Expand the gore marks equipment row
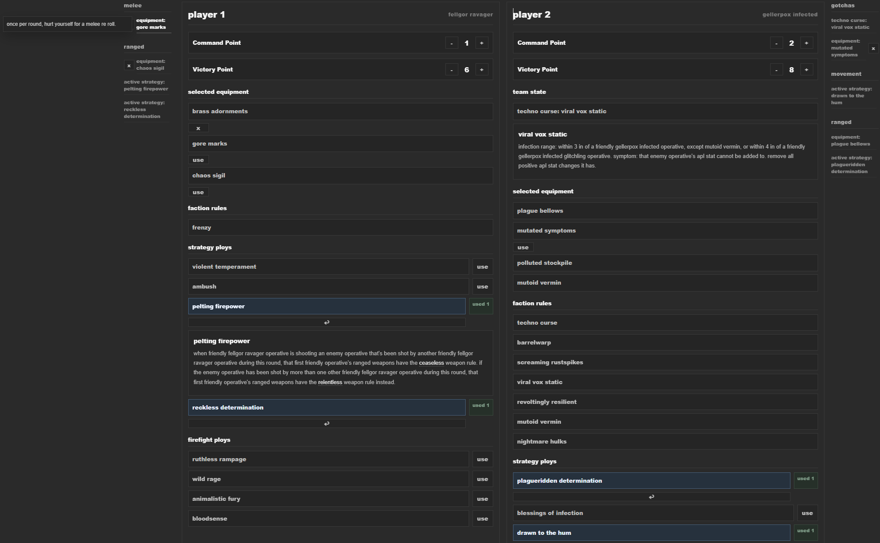 (x=340, y=143)
